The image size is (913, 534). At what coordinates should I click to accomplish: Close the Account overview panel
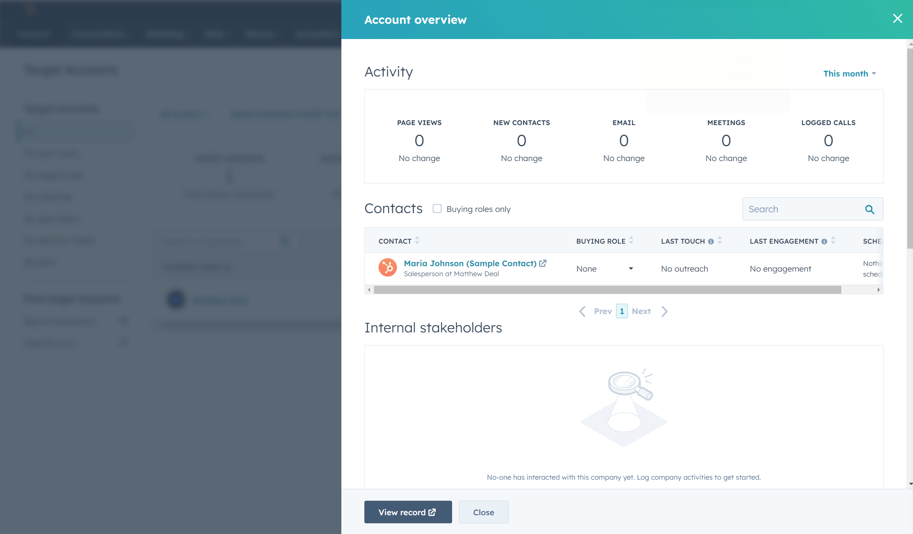[897, 18]
